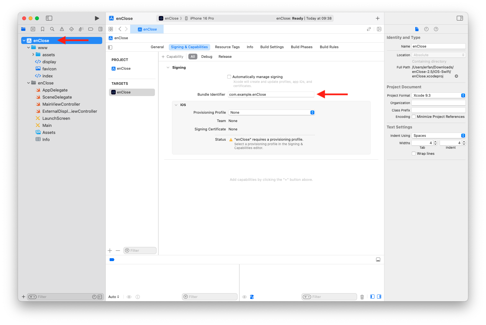Enable the Wrap lines checkbox
Image resolution: width=486 pixels, height=325 pixels.
[414, 154]
